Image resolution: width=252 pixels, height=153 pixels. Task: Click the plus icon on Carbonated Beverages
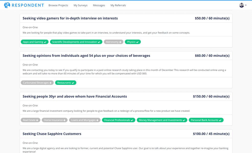point(51,83)
